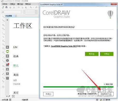The width and height of the screenshot is (118, 101).
Task: Select the Freehand tool in toolbox
Action: click(x=3, y=33)
